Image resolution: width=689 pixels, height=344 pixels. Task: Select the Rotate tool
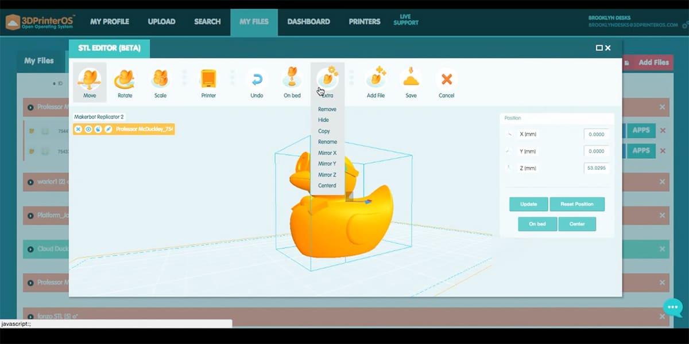click(x=125, y=82)
